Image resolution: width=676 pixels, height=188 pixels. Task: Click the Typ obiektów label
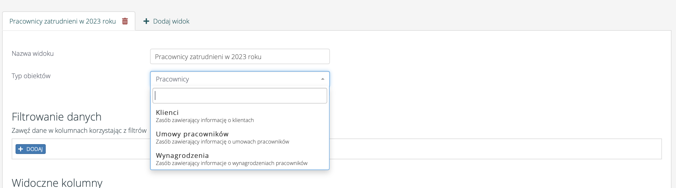click(x=31, y=76)
